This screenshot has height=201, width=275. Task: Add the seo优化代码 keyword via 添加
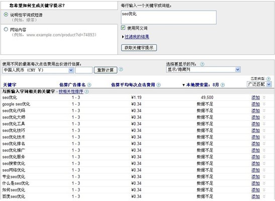tap(255, 111)
